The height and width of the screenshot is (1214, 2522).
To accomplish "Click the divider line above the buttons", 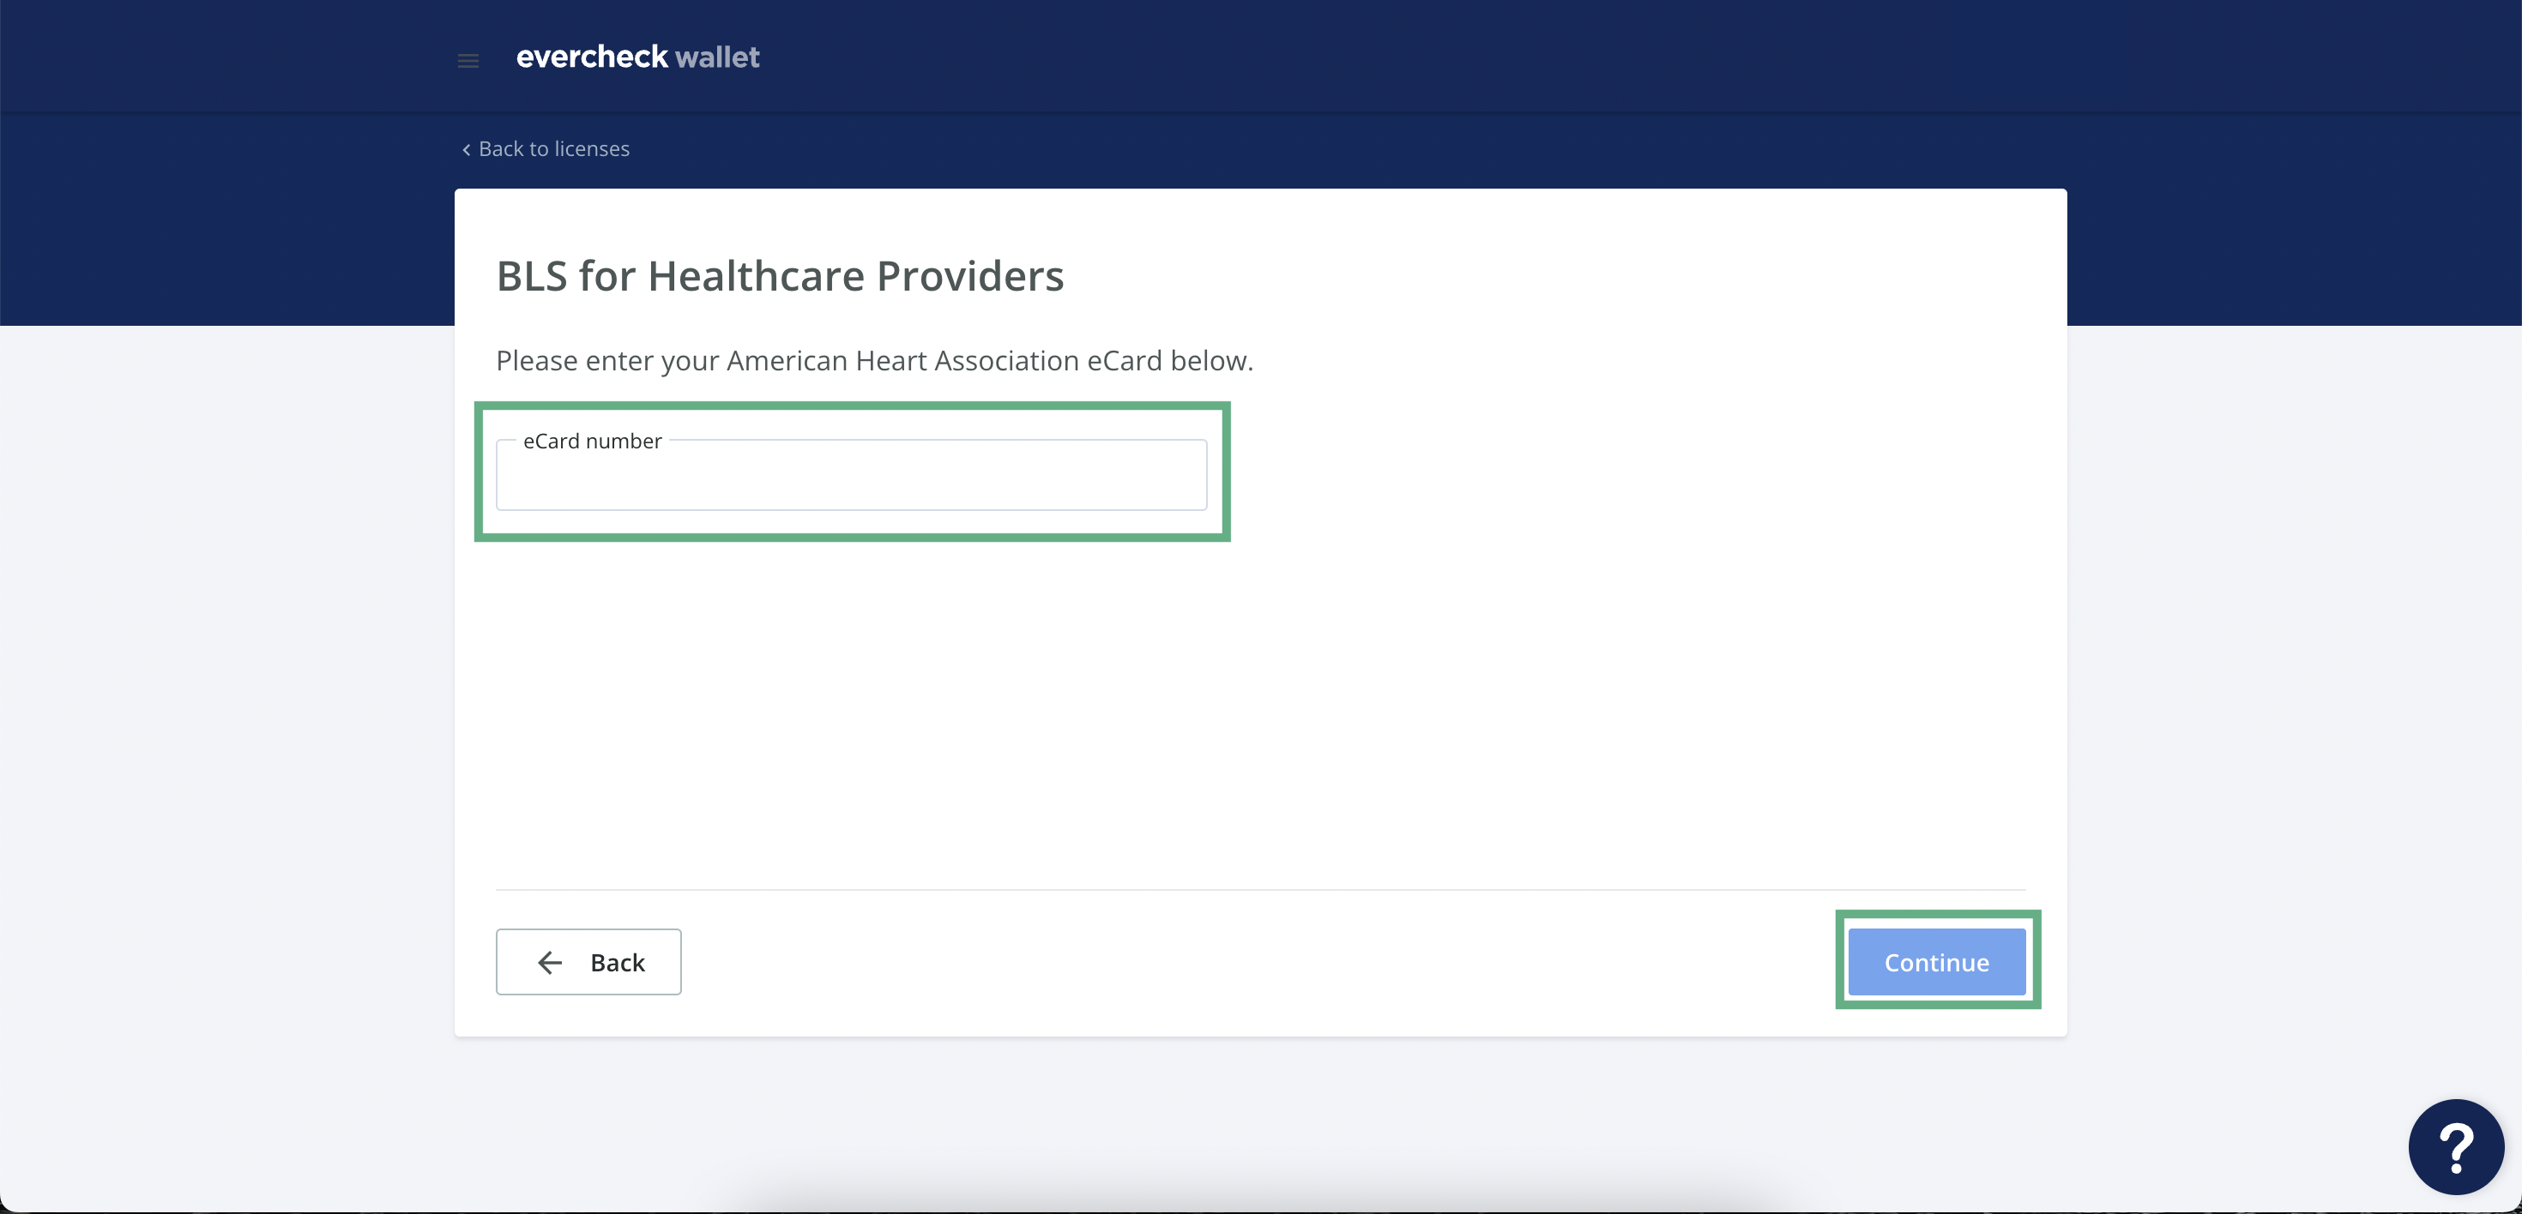I will click(x=1259, y=889).
